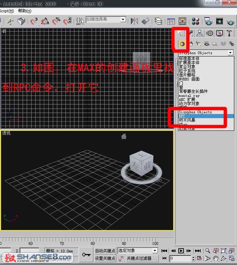Click the Play Animation button

(x=181, y=251)
